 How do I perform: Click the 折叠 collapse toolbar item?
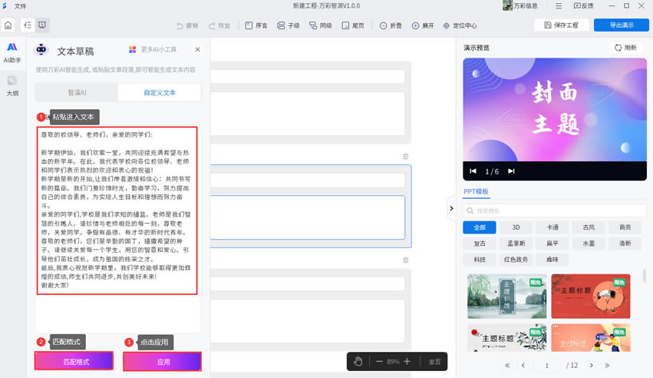pyautogui.click(x=390, y=25)
